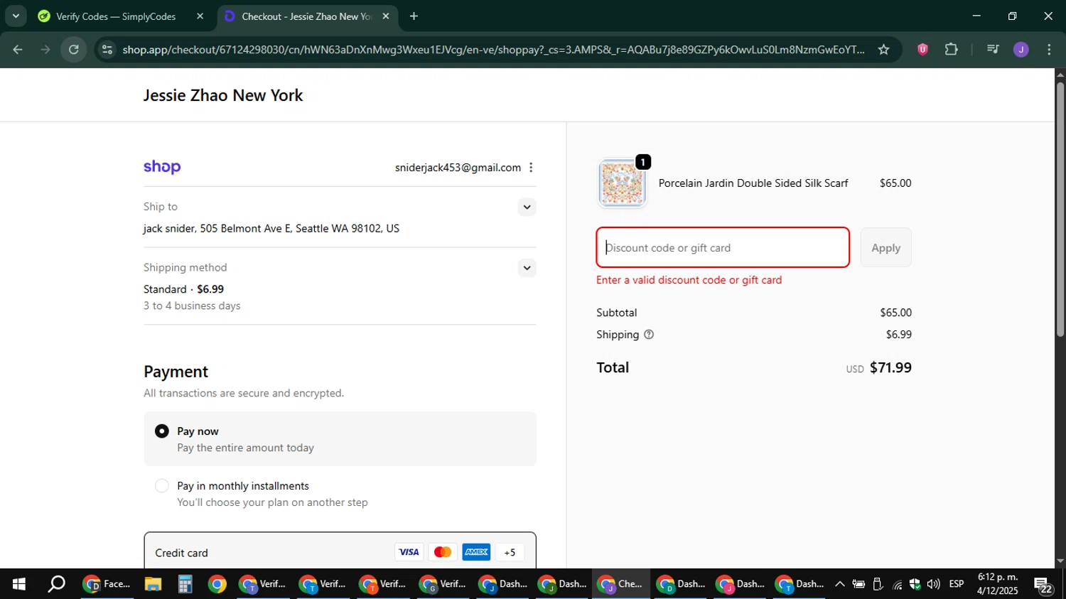Image resolution: width=1066 pixels, height=599 pixels.
Task: Open the Shipping info help icon
Action: click(x=649, y=335)
